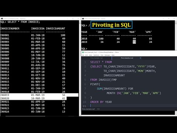The height and width of the screenshot is (133, 177).
Task: Click the INV019 row in the invoice table
Action: click(39, 95)
